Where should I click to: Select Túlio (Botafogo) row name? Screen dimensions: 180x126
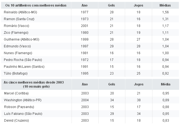pyautogui.click(x=16, y=73)
